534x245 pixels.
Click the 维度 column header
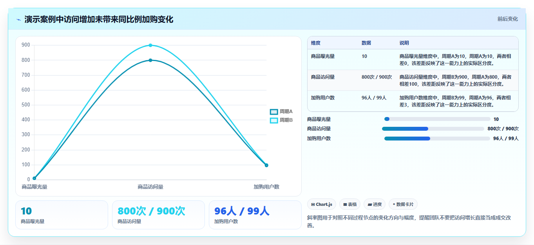coord(316,43)
